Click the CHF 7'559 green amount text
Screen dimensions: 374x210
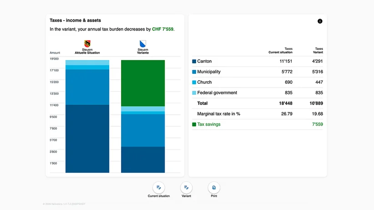pos(163,29)
